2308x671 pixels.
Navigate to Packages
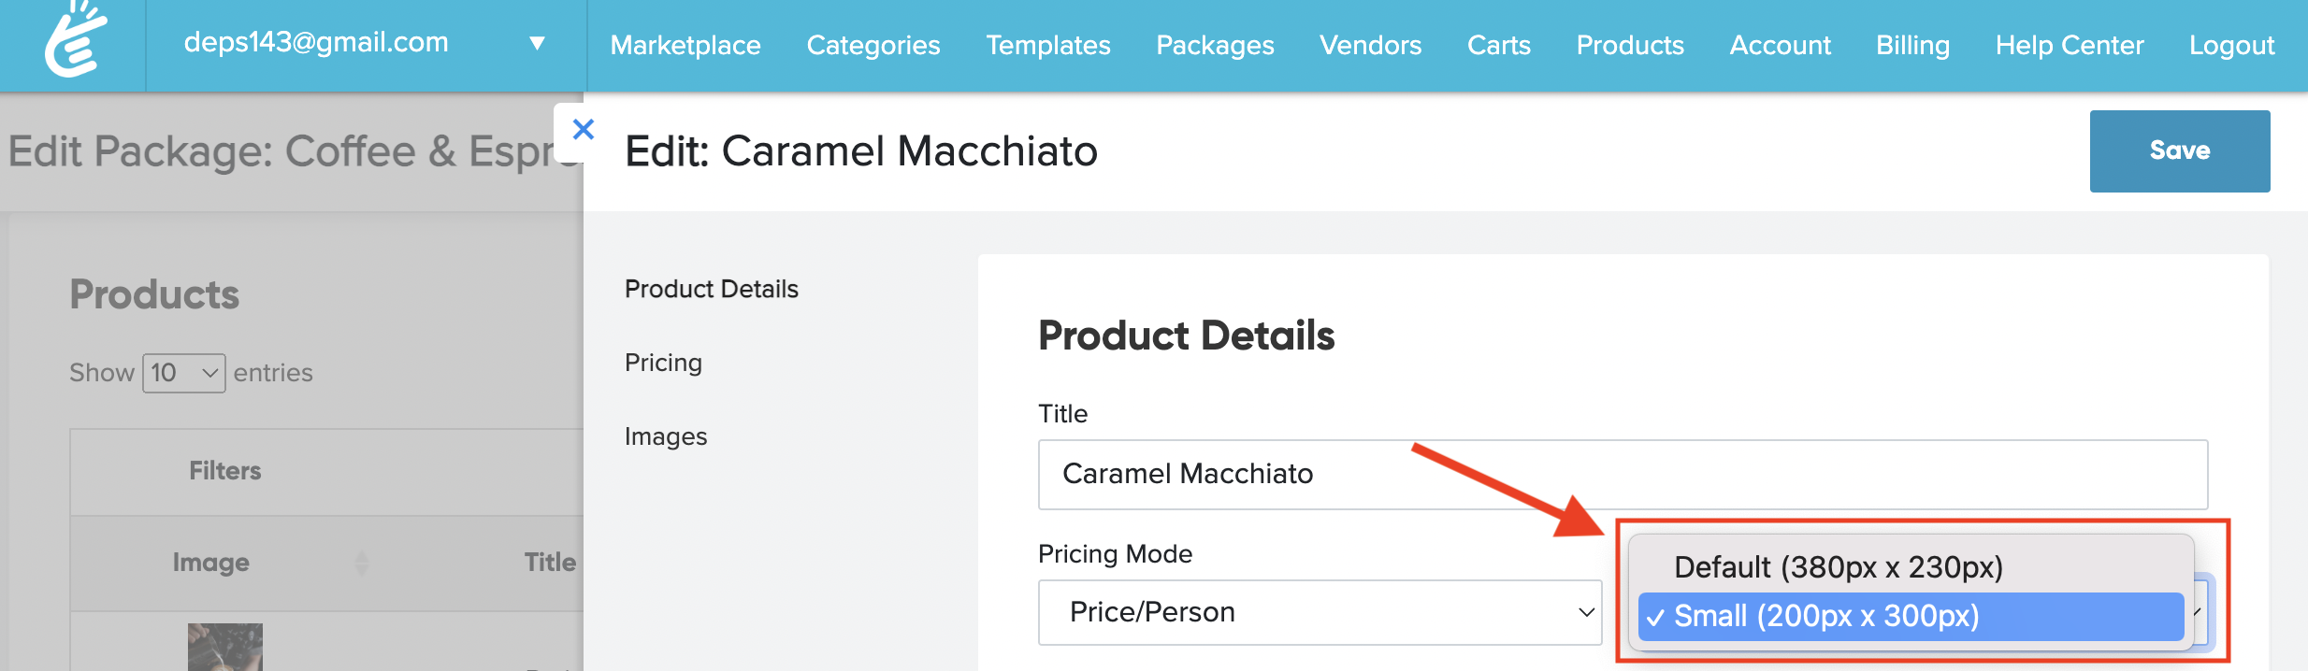point(1215,45)
